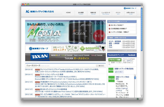Click TAXAN icon beside the いいね！ button
Screen dimensions: 164x107
point(111,70)
